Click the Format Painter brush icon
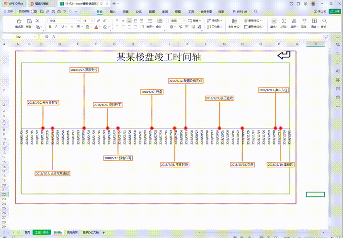This screenshot has height=238, width=343. pyautogui.click(x=19, y=21)
